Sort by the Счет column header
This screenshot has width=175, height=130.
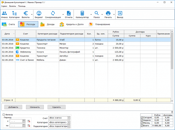pos(26,34)
